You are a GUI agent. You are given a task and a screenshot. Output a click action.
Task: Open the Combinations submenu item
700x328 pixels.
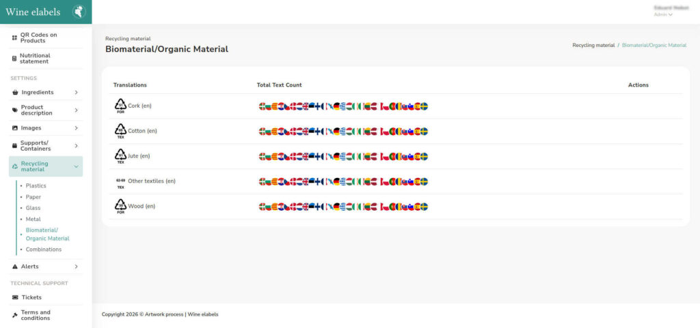pyautogui.click(x=44, y=249)
